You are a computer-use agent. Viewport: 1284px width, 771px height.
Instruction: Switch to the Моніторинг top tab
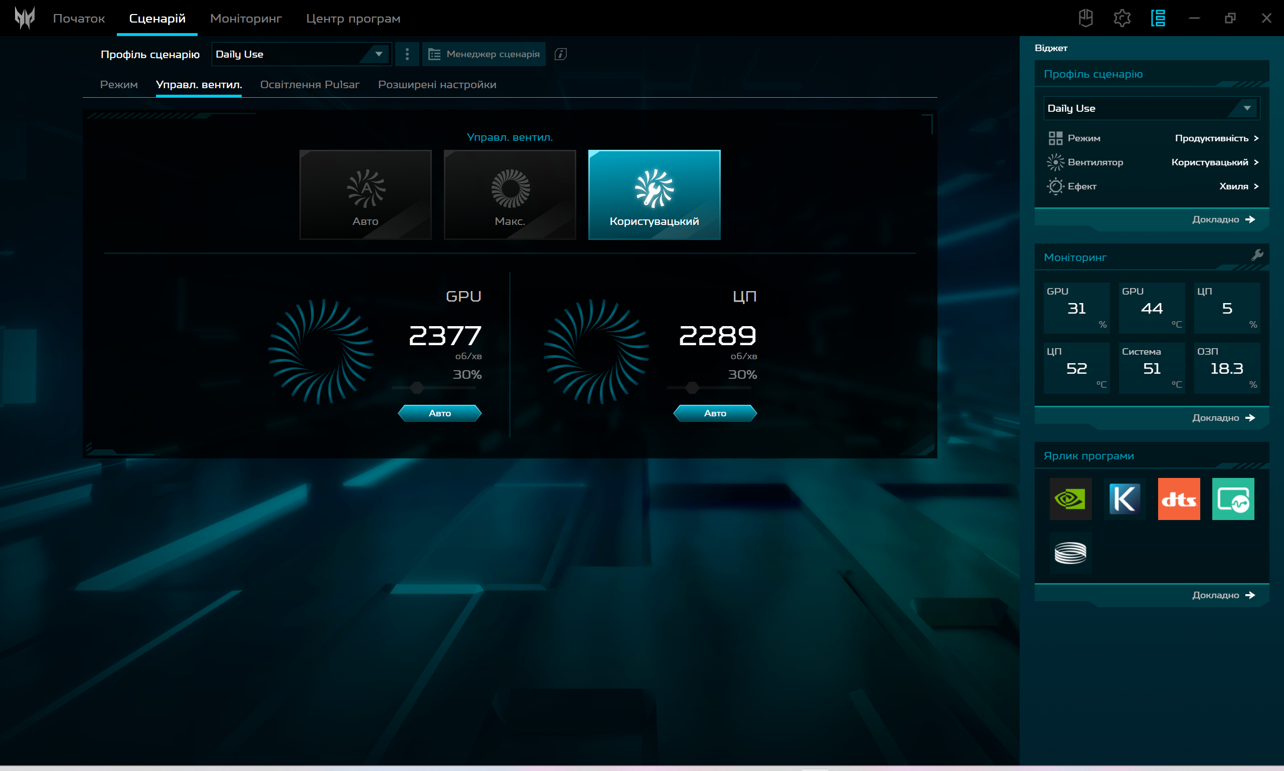[245, 19]
